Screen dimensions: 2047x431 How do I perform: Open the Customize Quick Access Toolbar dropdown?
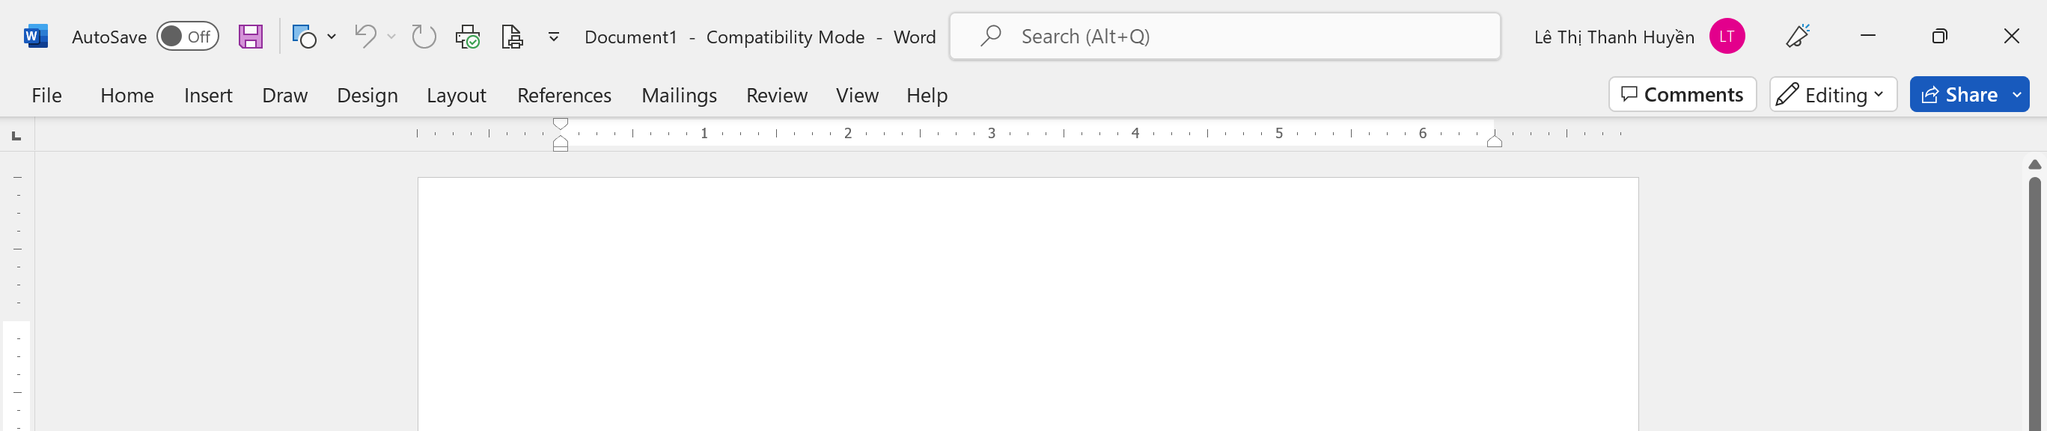pos(554,37)
